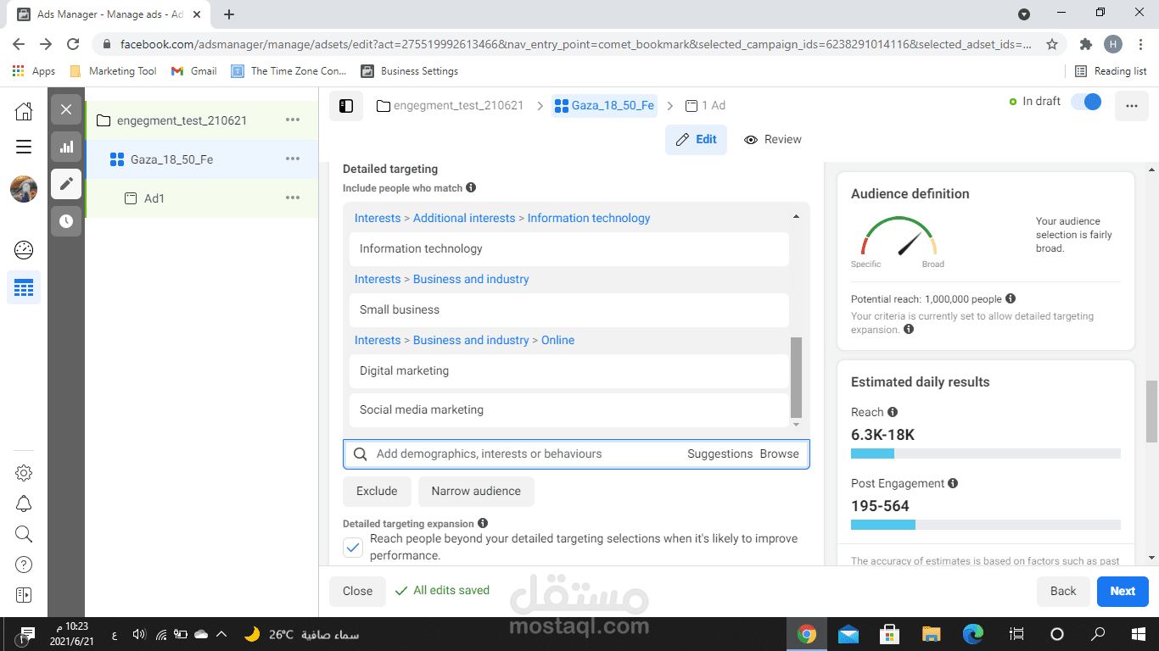Open engegment_test_210621 breadcrumb

click(450, 106)
